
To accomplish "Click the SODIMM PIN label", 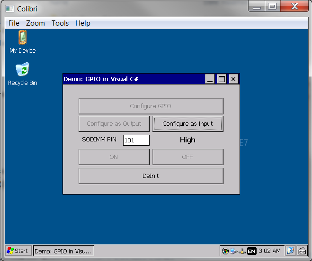I will 99,140.
